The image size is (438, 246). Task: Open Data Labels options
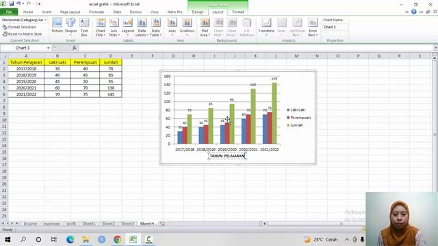click(x=142, y=27)
